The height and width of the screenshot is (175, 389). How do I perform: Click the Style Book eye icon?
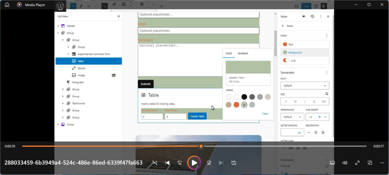pos(304,17)
